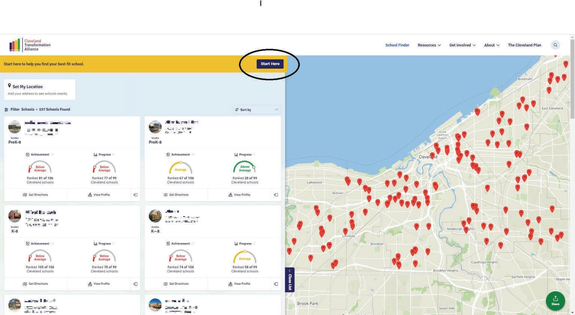Click the compare icon on the ranked 81 of 106 card
Viewport: 575px width, 315px height.
(136, 195)
